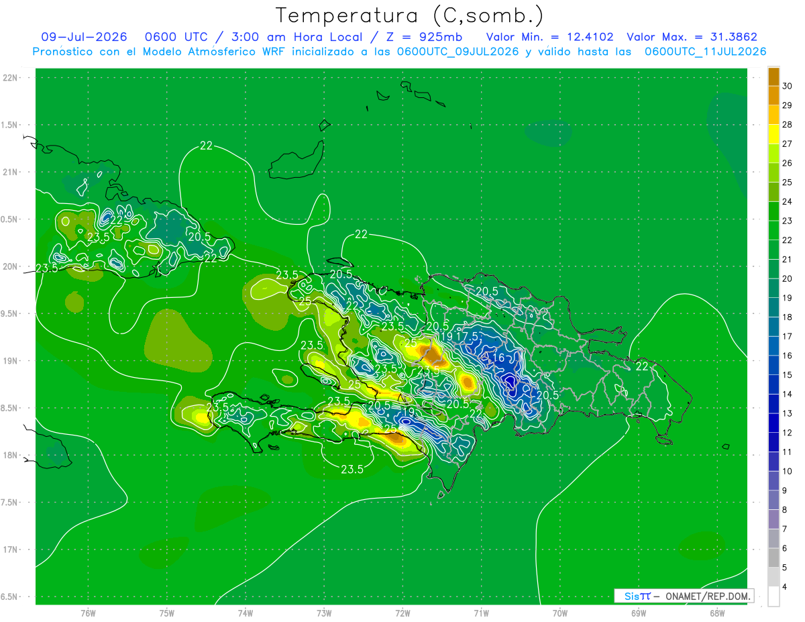Select the "9.5N" latitude tick label
The width and height of the screenshot is (805, 622).
click(10, 313)
